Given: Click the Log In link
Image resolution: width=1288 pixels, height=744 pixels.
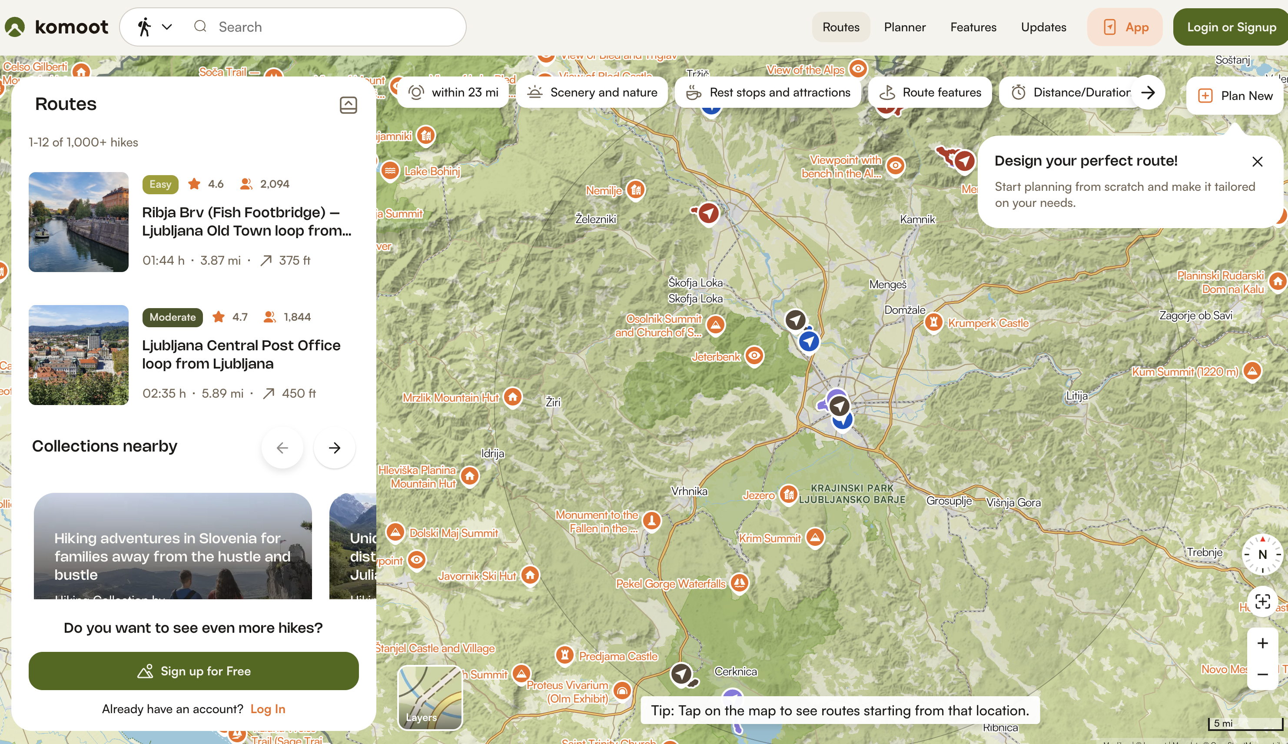Looking at the screenshot, I should (268, 709).
